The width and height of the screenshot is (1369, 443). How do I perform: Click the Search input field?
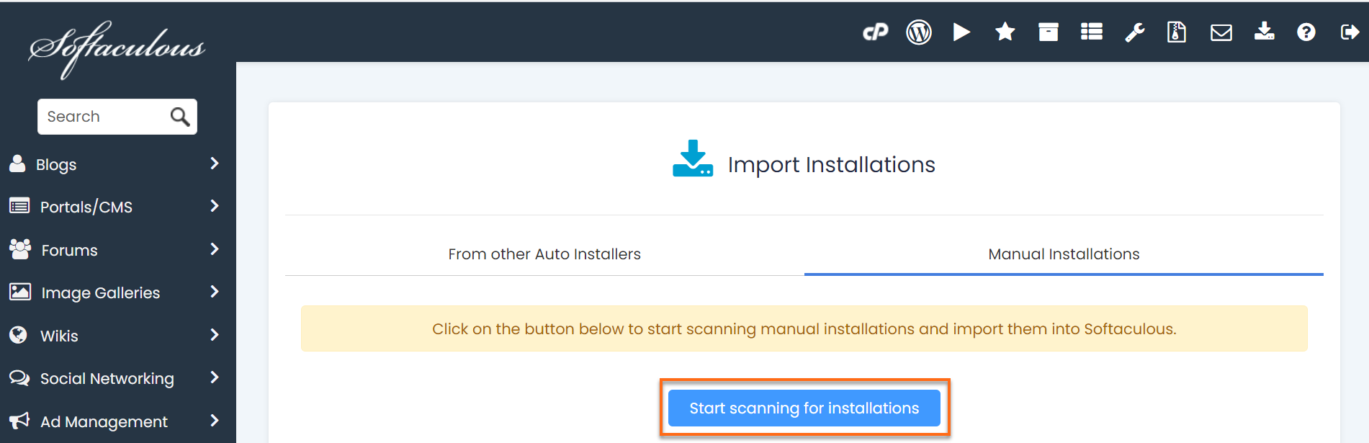(x=104, y=117)
